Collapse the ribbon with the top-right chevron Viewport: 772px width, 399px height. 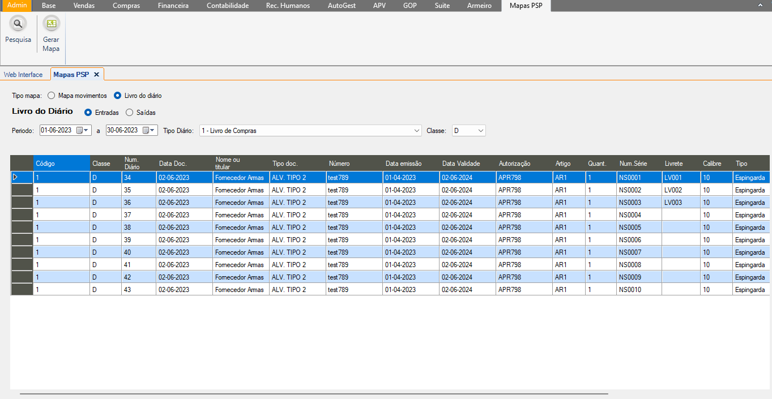pos(760,5)
